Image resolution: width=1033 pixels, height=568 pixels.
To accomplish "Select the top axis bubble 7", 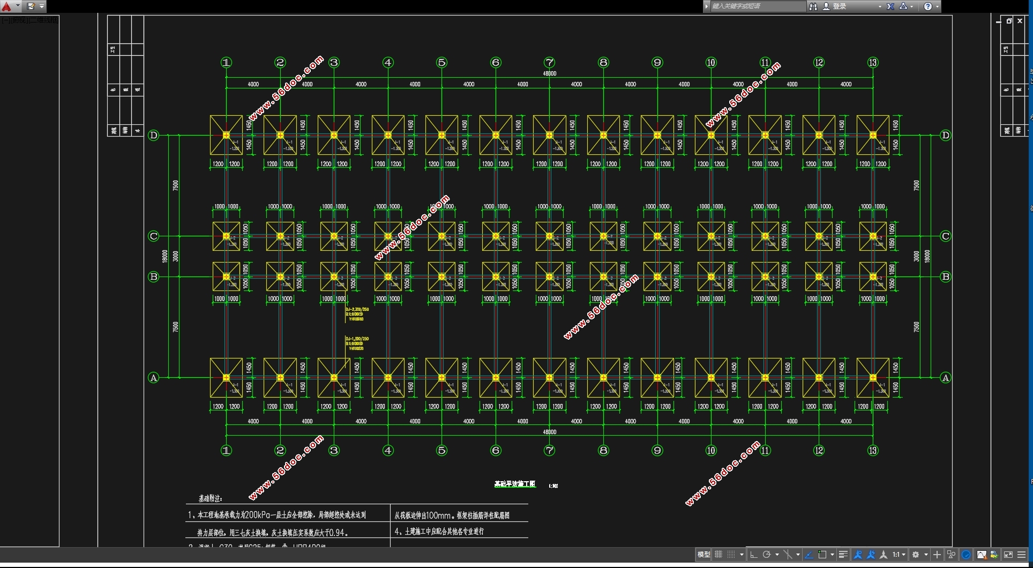I will [549, 62].
